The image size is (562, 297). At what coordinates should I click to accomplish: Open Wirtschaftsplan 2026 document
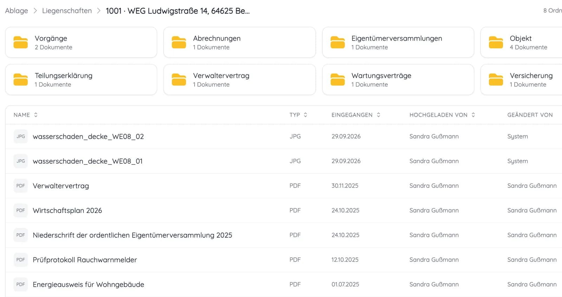tap(67, 210)
